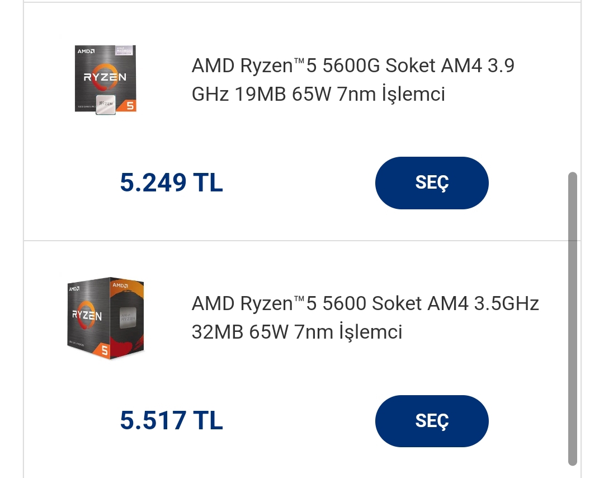The width and height of the screenshot is (604, 478).
Task: Tap the AMD logo on 5600G box
Action: pyautogui.click(x=86, y=51)
